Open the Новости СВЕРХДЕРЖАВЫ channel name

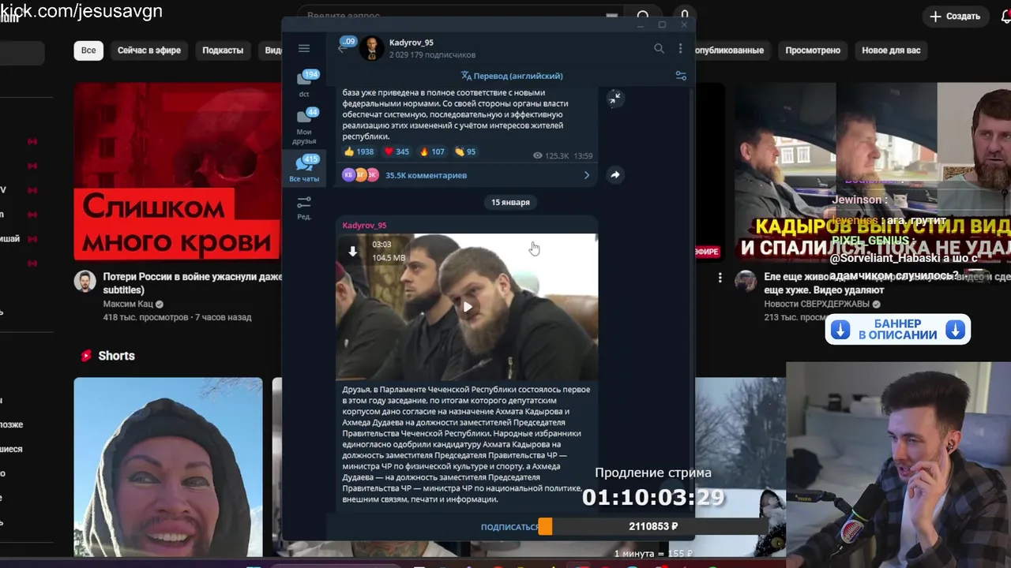(817, 304)
